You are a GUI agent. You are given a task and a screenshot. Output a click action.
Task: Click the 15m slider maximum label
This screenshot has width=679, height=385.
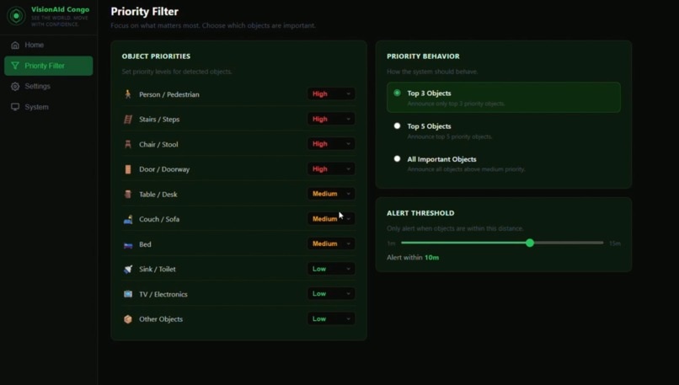(x=615, y=243)
